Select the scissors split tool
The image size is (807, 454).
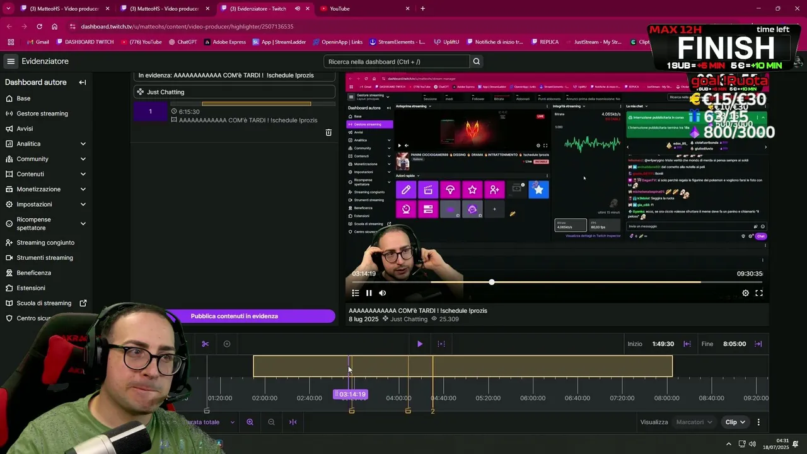pyautogui.click(x=205, y=344)
